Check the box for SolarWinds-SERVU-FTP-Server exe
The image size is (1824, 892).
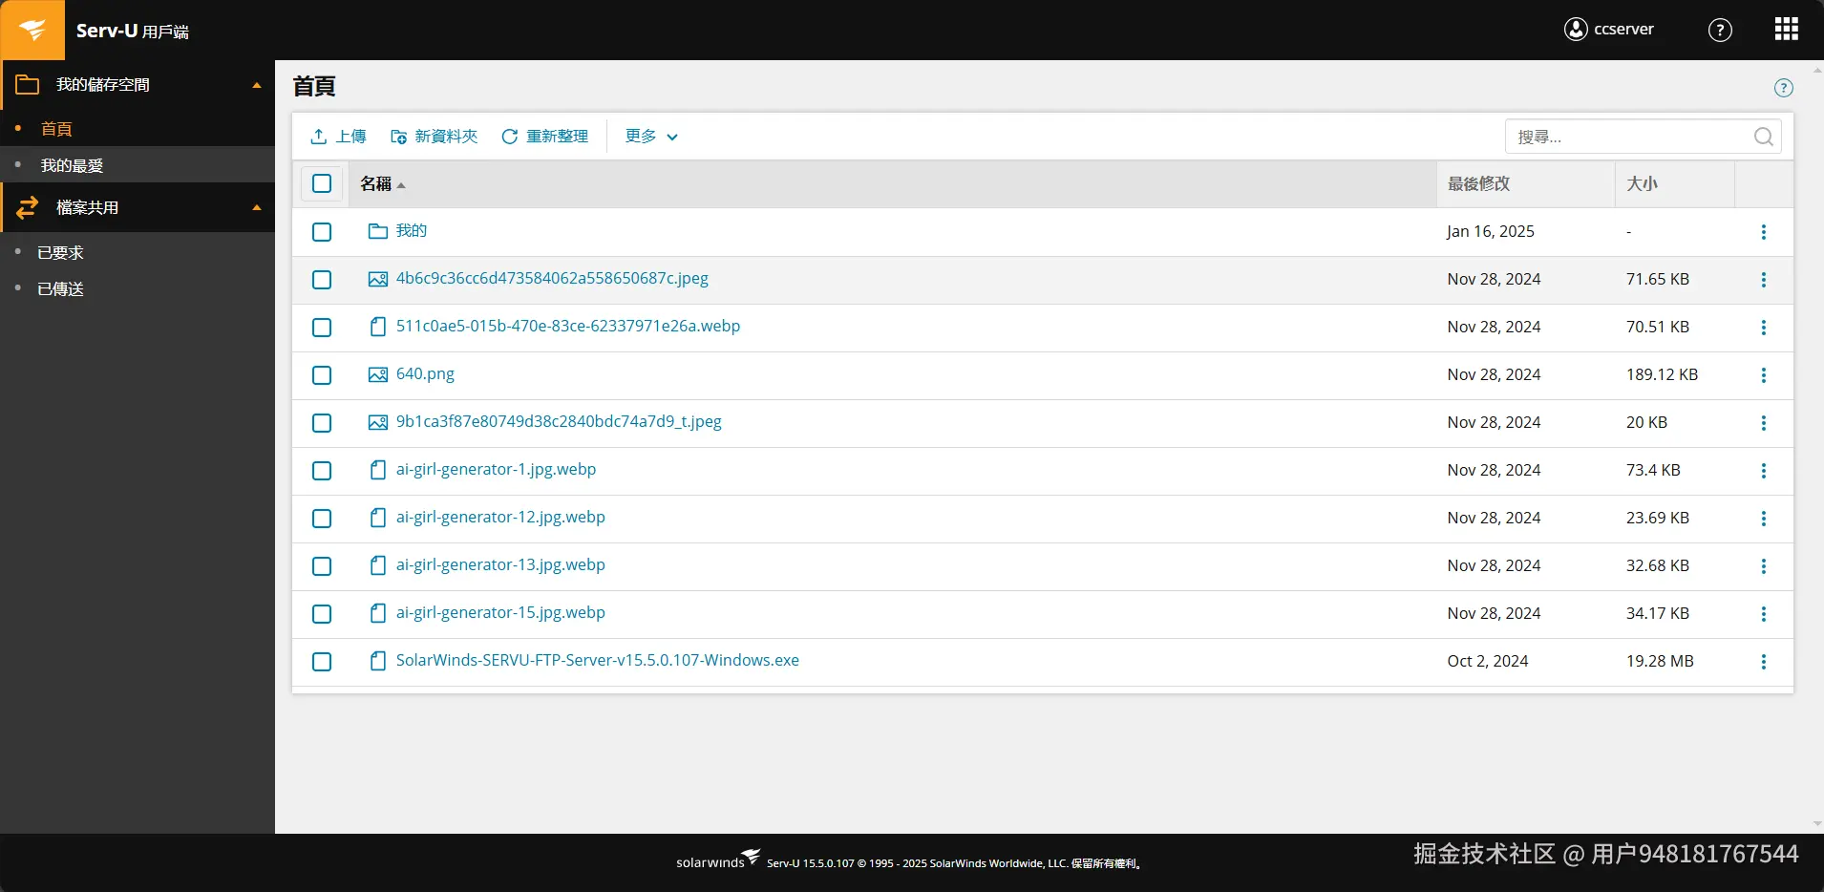322,662
